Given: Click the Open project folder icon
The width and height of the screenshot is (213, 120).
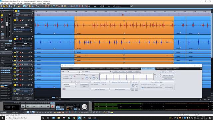Looking at the screenshot, I should tap(4, 6).
